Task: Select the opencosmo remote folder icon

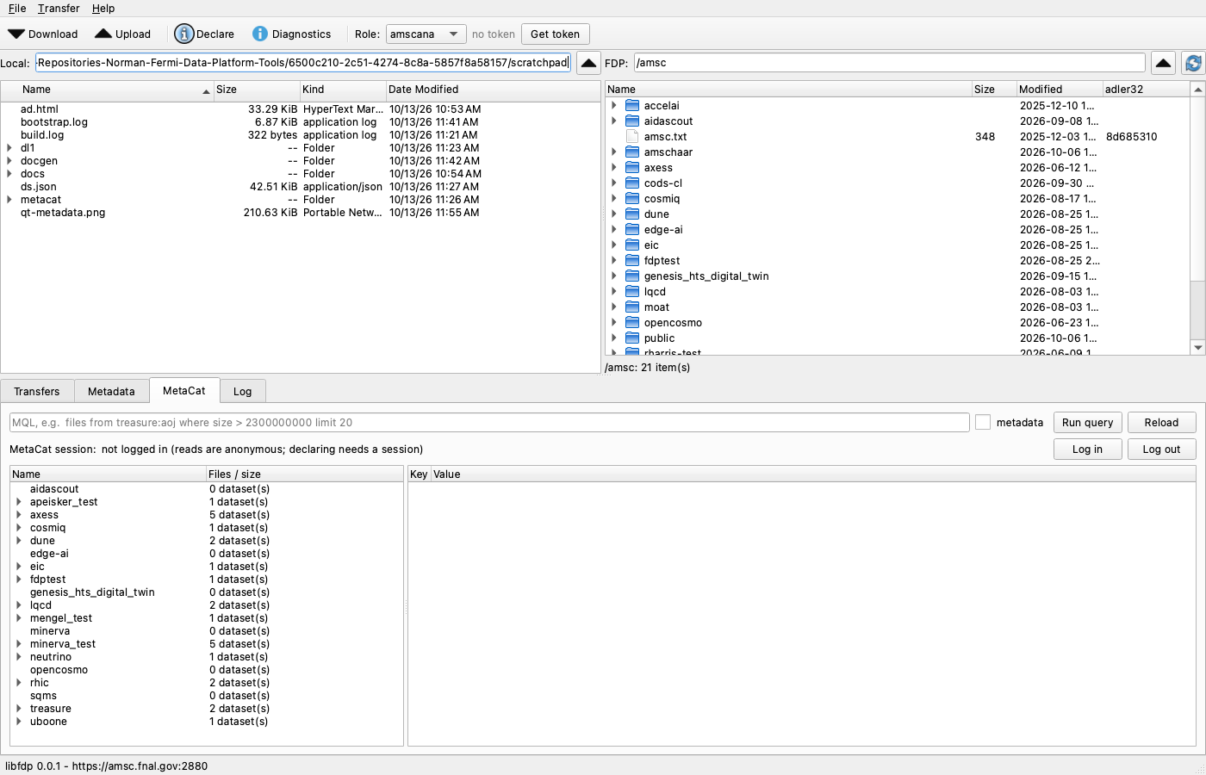Action: [x=632, y=323]
